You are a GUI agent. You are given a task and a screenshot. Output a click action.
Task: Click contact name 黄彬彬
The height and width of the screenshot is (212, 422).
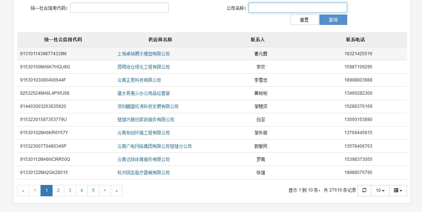261,94
